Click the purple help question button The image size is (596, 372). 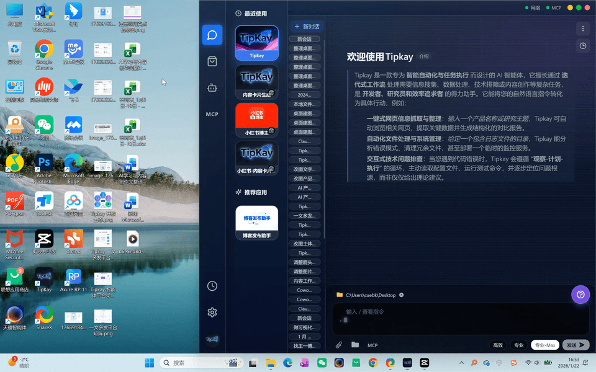[x=580, y=295]
